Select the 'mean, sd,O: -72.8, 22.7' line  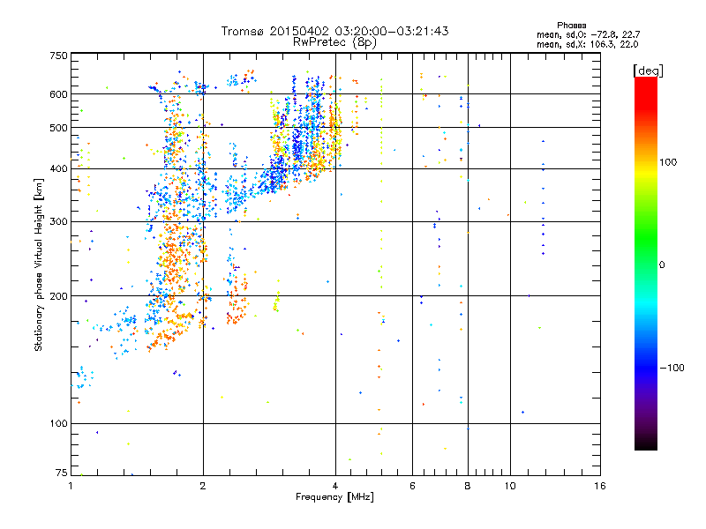pyautogui.click(x=588, y=34)
